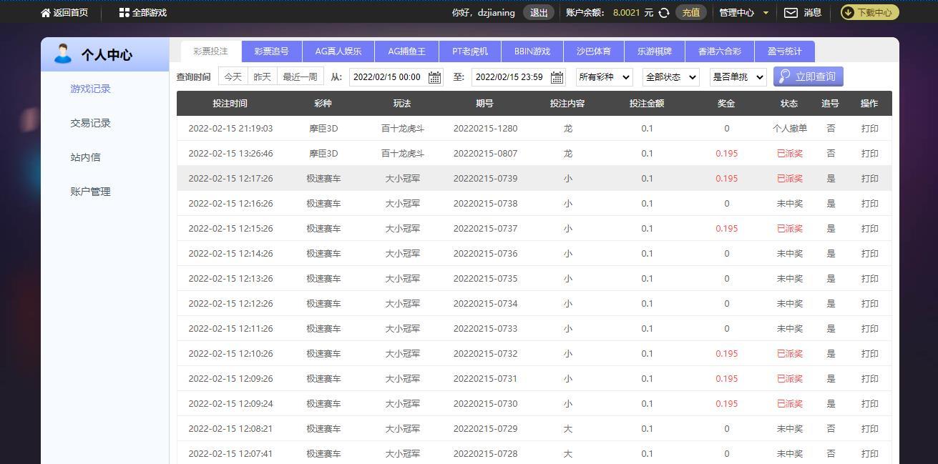Image resolution: width=938 pixels, height=464 pixels.
Task: Expand the 所有彩种 lottery type dropdown
Action: (604, 77)
